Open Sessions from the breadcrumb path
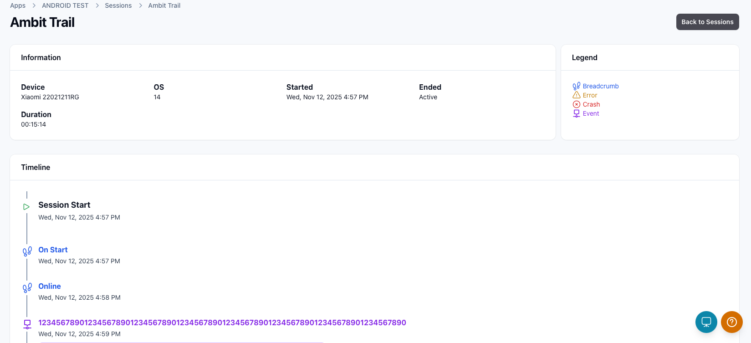 118,5
